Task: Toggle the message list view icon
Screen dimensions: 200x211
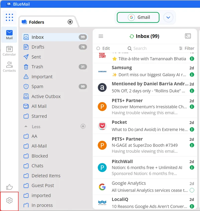Action: 188,36
